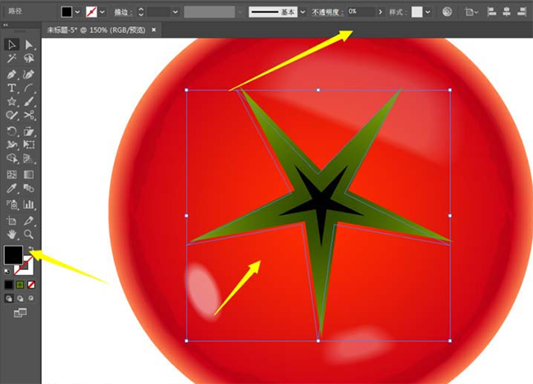Click the 描边 stroke panel link
Viewport: 533px width, 384px height.
click(123, 12)
